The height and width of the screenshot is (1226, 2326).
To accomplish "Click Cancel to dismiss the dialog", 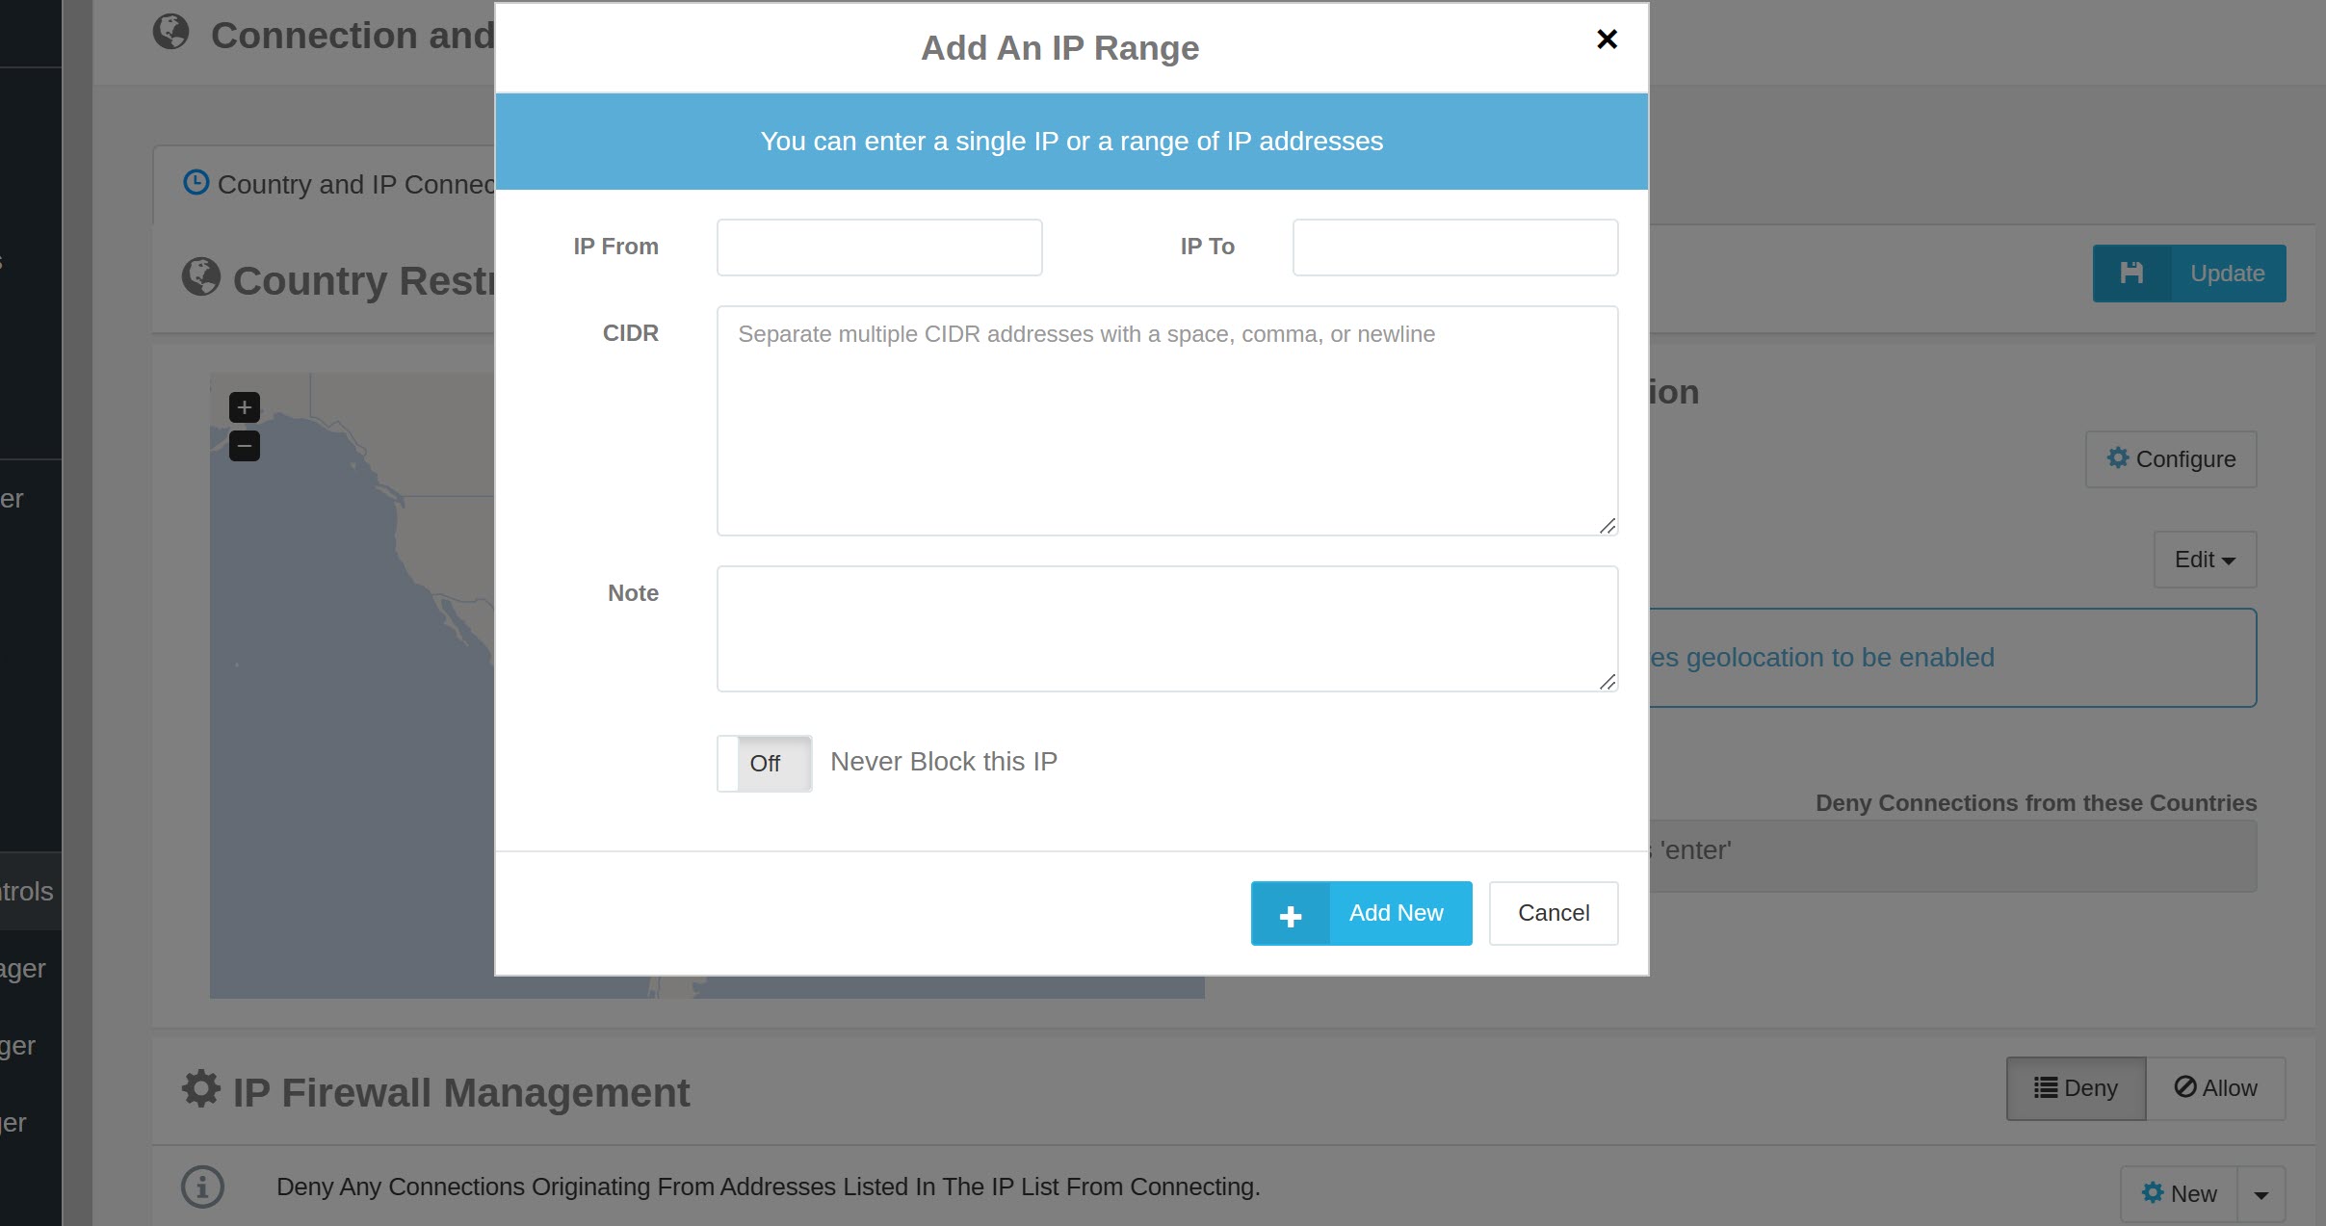I will pyautogui.click(x=1553, y=912).
